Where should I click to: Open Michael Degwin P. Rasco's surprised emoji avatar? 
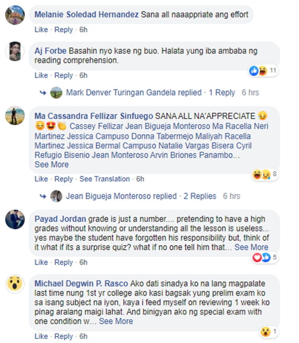15,284
